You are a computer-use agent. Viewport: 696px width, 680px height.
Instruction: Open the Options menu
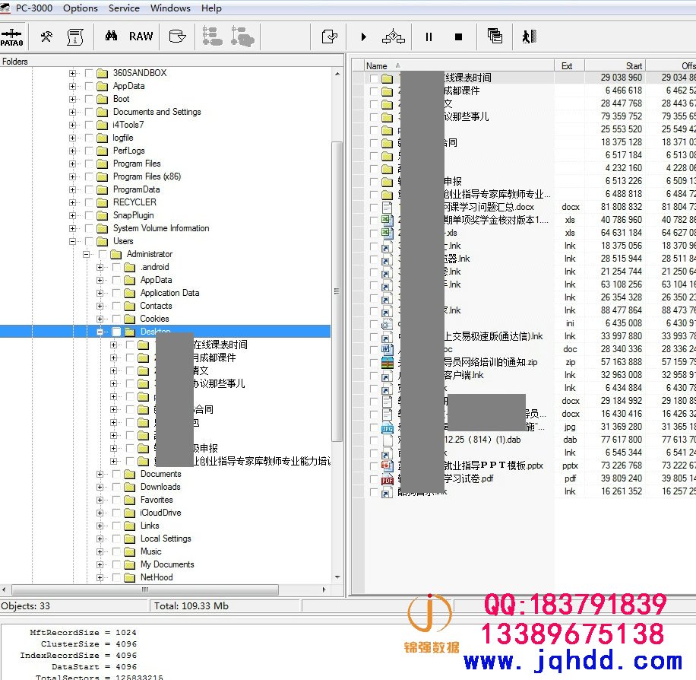pyautogui.click(x=81, y=8)
